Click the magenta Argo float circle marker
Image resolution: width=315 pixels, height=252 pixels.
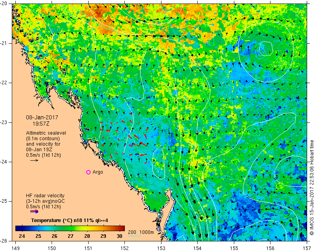[x=88, y=172]
